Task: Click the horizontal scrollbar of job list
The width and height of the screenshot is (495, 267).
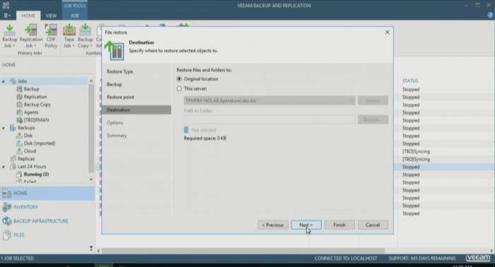Action: (x=243, y=251)
